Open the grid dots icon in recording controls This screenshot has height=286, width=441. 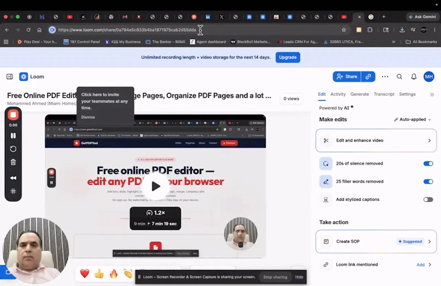point(13,191)
